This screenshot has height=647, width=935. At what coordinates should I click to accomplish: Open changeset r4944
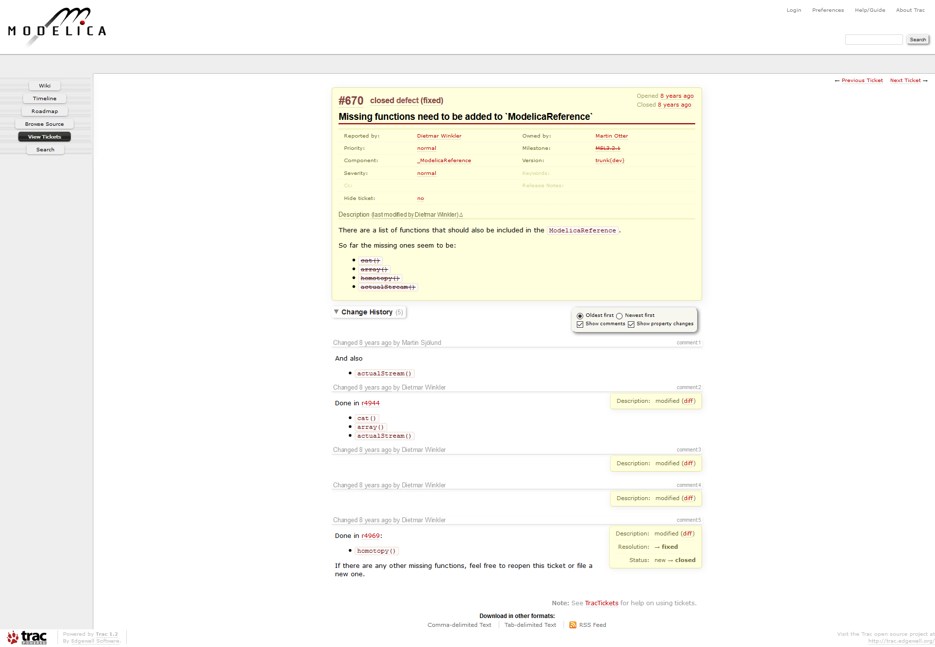tap(371, 403)
